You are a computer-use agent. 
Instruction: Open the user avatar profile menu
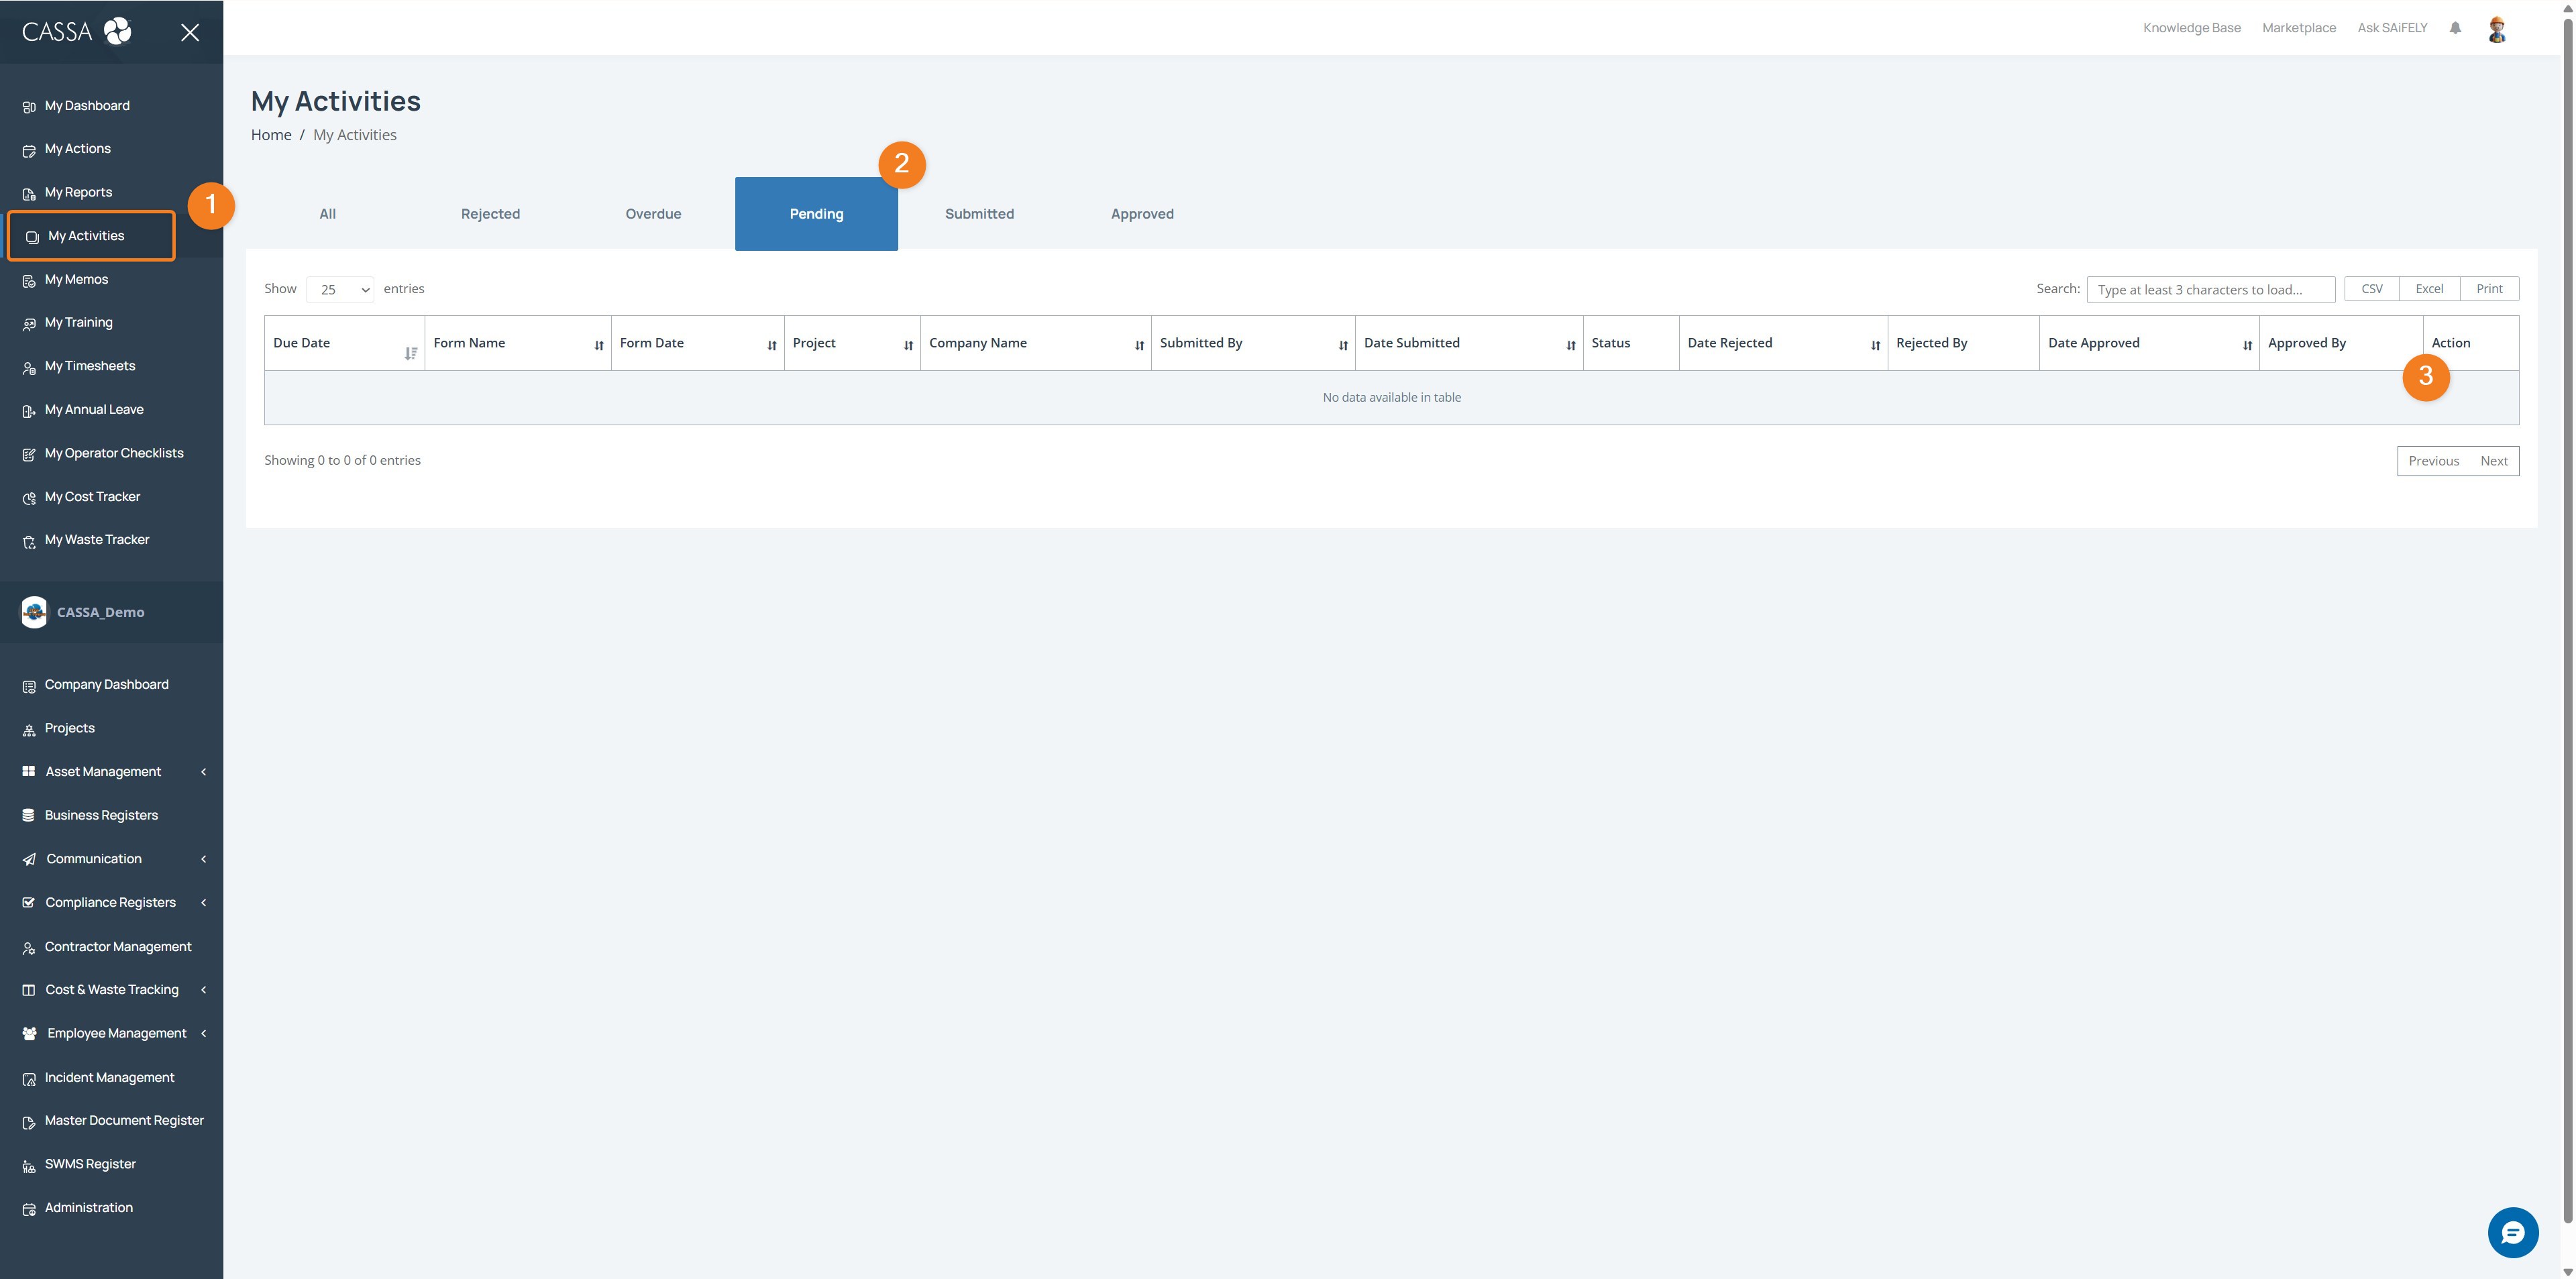coord(2497,29)
